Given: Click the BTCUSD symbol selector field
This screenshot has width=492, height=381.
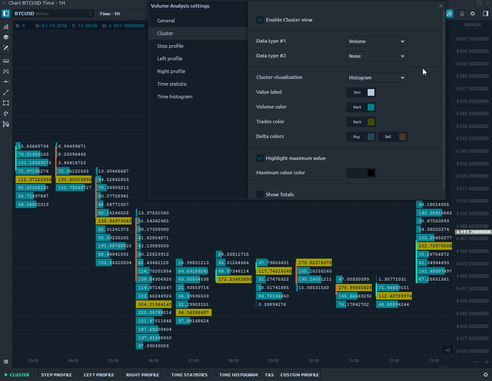Looking at the screenshot, I should [x=51, y=14].
